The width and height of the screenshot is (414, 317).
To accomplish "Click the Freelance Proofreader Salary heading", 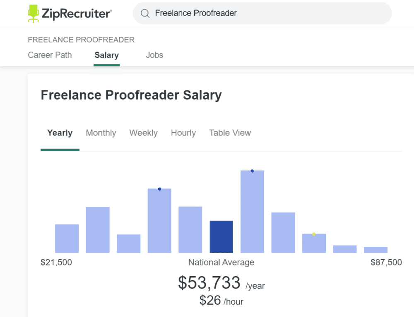I will point(131,95).
